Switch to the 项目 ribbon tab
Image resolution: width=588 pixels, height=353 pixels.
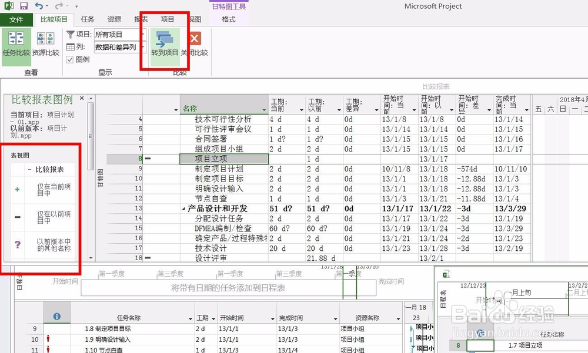point(167,19)
